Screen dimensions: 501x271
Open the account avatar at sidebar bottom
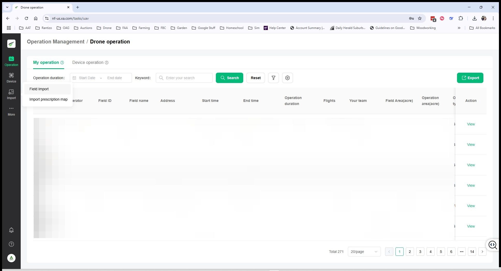(x=11, y=258)
